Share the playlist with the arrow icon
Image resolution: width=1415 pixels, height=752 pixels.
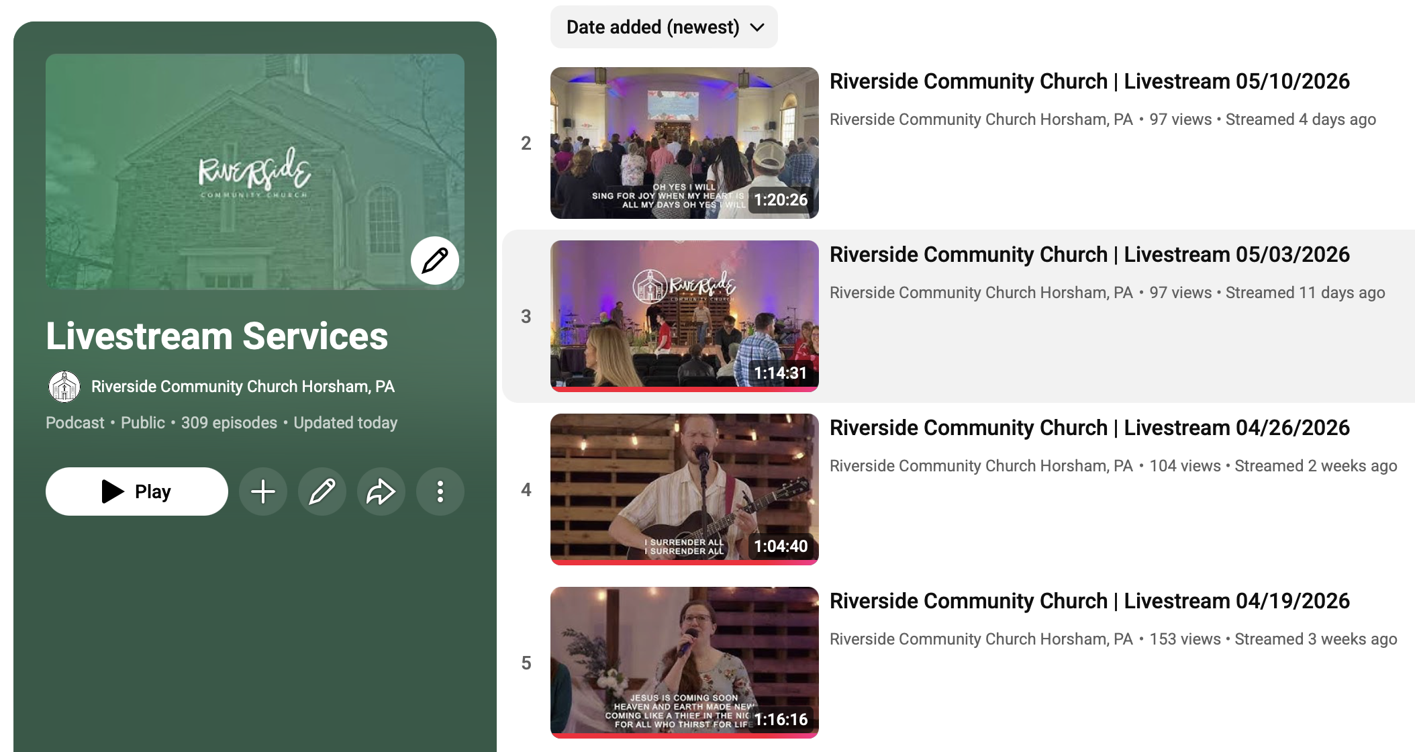click(381, 491)
